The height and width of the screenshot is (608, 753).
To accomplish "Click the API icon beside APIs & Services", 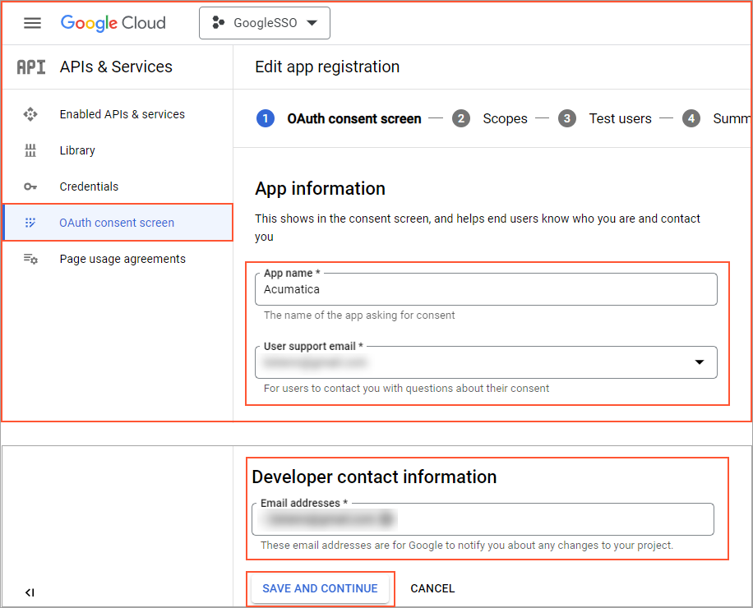I will [x=31, y=67].
